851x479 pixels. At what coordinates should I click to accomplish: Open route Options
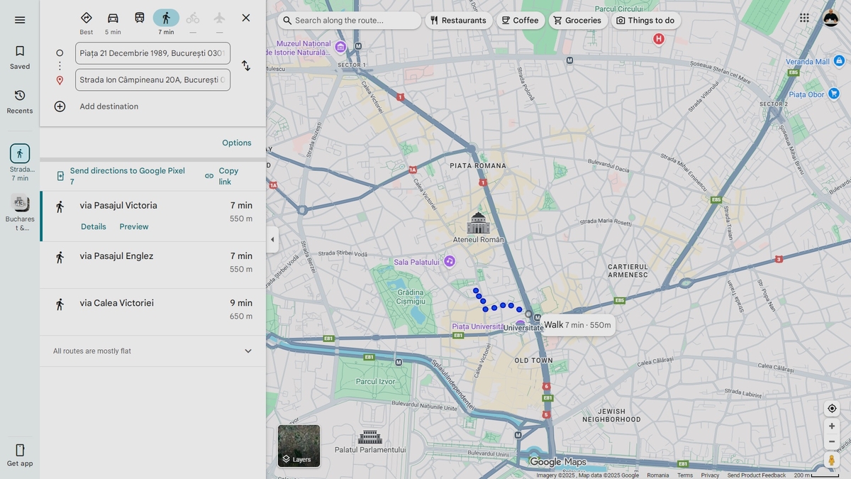[x=236, y=143]
